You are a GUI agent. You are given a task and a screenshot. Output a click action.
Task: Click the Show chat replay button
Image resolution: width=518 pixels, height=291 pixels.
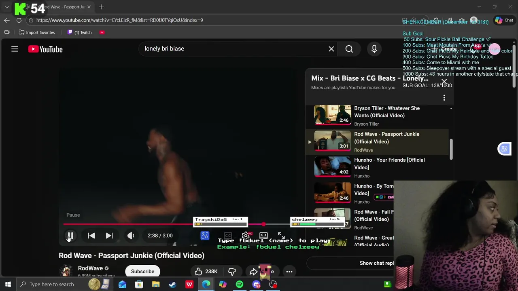pyautogui.click(x=376, y=263)
